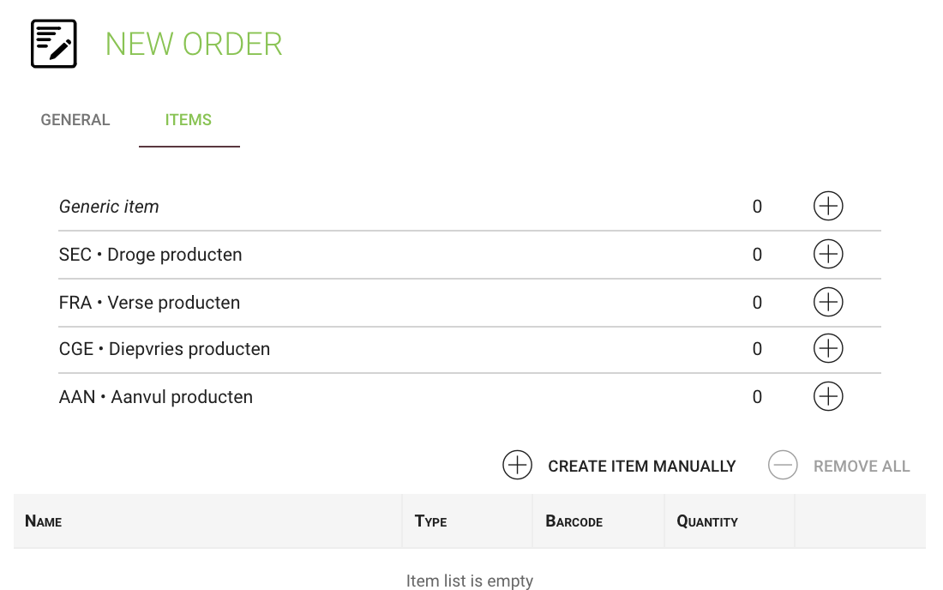The width and height of the screenshot is (943, 590).
Task: Click the AAN Aanvul producten row label
Action: pyautogui.click(x=156, y=397)
